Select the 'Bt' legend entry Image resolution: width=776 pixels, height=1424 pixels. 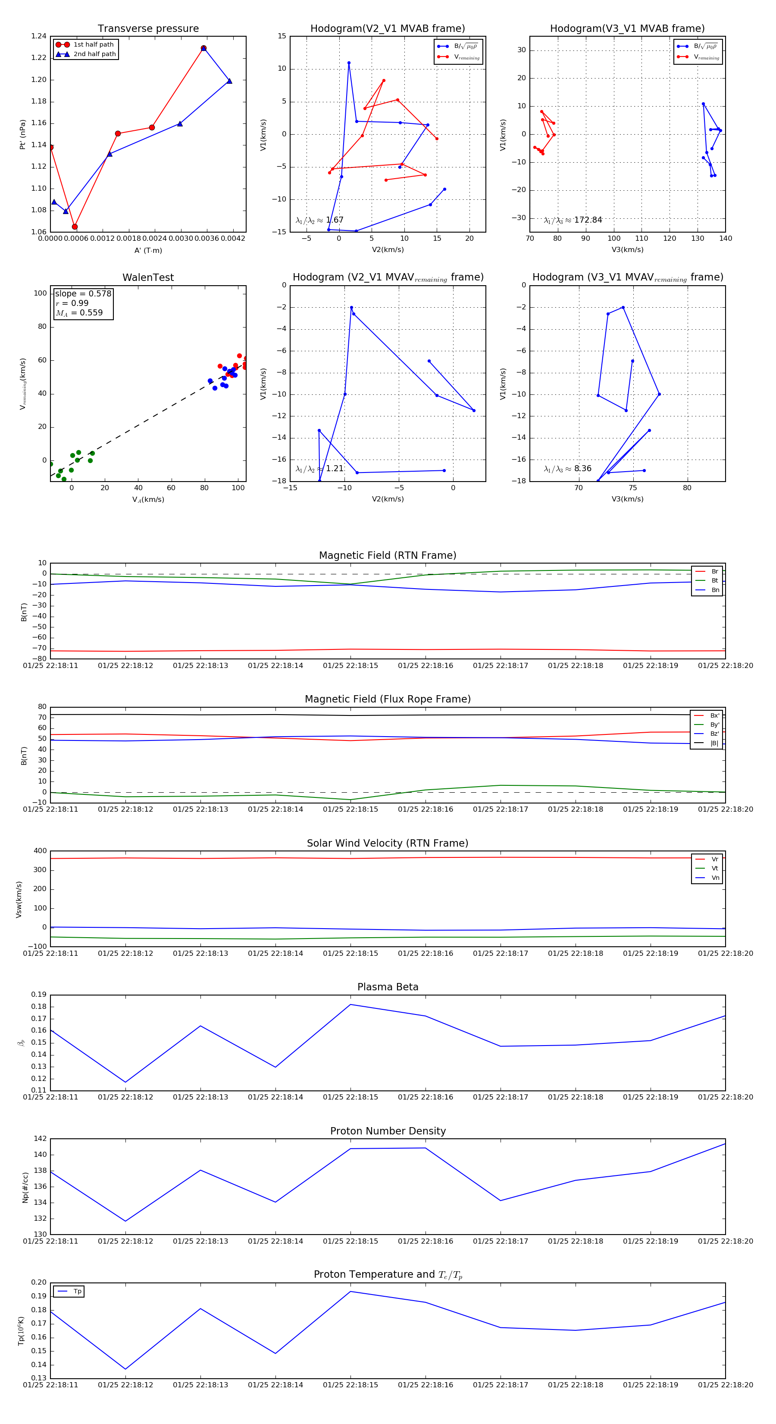coord(707,580)
